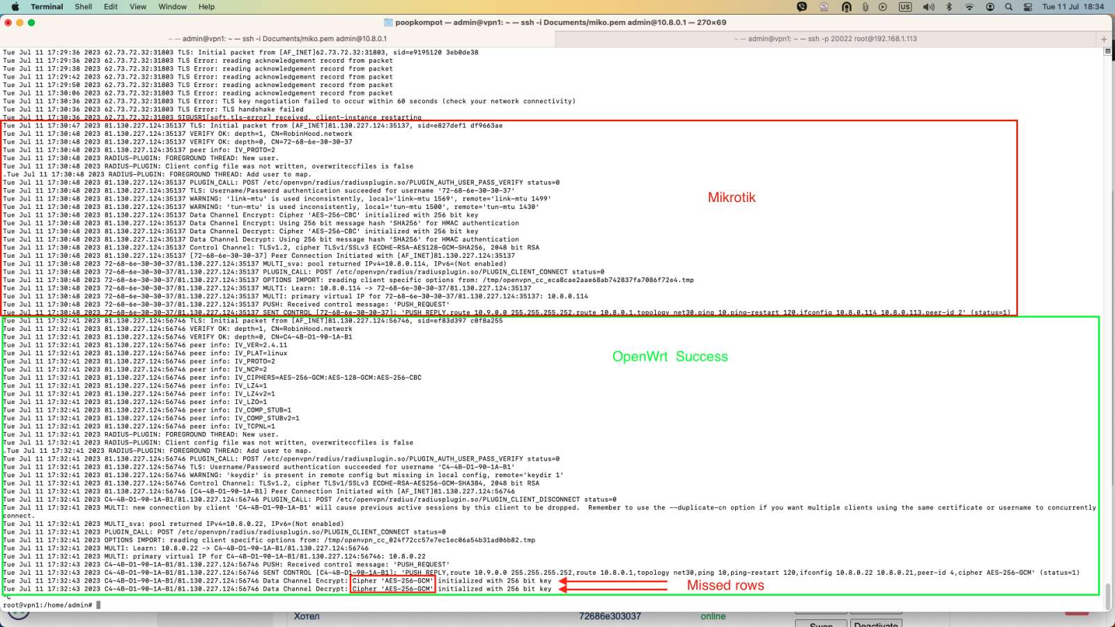Screen dimensions: 1115x627
Task: Click the 'pool returned IPv4=10.8.0.22' line
Action: click(x=174, y=524)
